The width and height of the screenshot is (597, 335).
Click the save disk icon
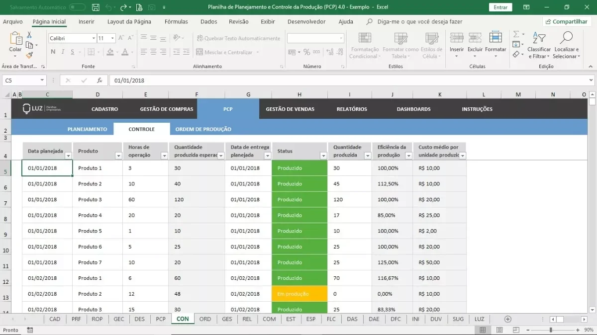point(96,7)
